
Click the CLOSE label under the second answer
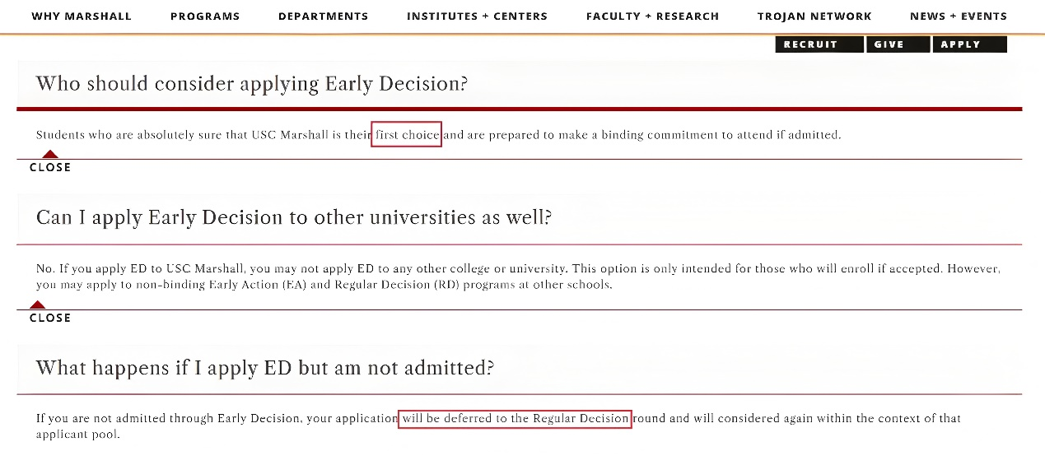[x=50, y=318]
